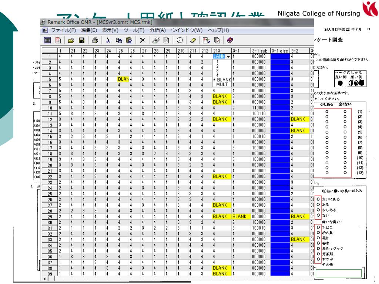Open help with the purple book icon
Viewport: 379px width, 284px height.
tap(230, 40)
